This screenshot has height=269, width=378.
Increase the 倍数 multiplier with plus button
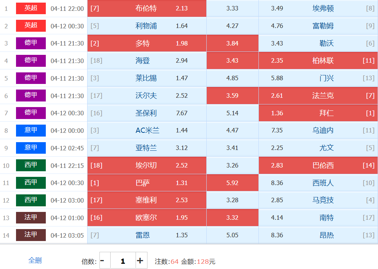point(140,260)
